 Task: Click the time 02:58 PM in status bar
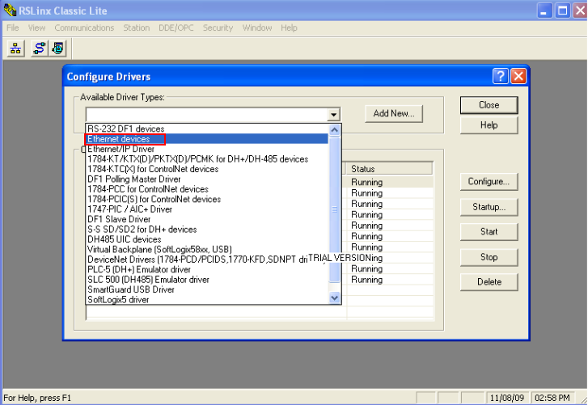click(x=552, y=398)
